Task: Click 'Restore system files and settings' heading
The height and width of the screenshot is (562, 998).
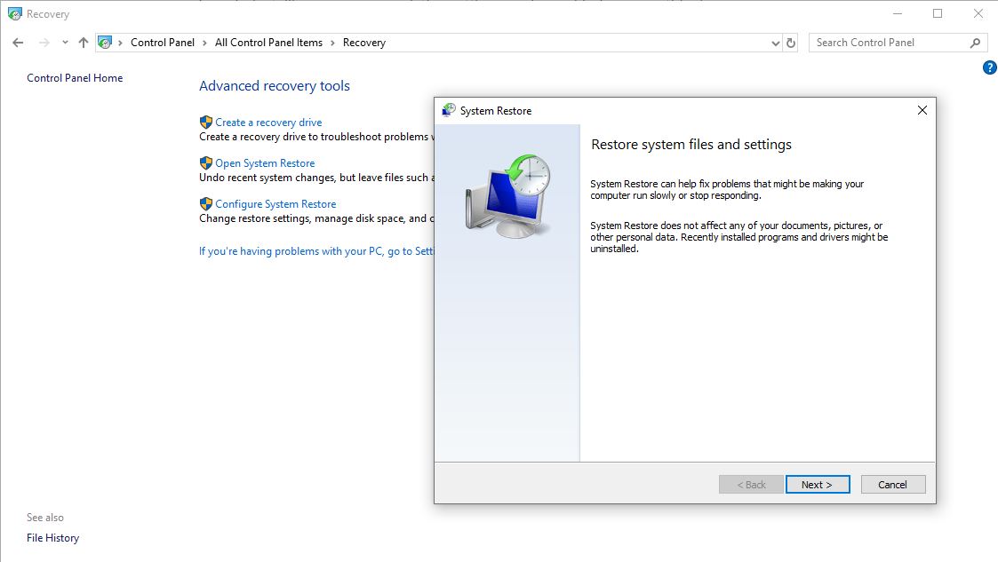Action: click(691, 145)
